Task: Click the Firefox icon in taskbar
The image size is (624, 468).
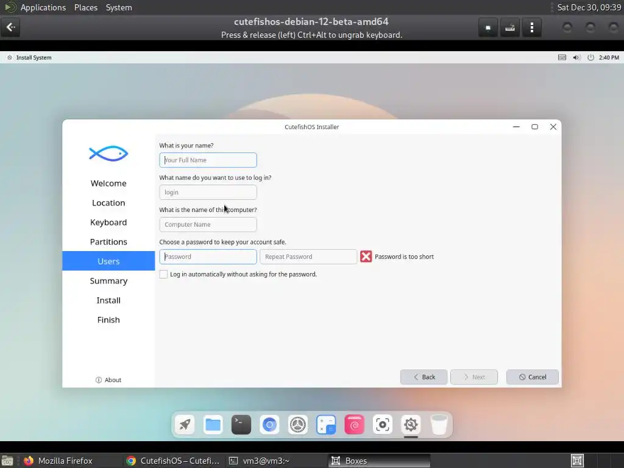Action: [29, 461]
